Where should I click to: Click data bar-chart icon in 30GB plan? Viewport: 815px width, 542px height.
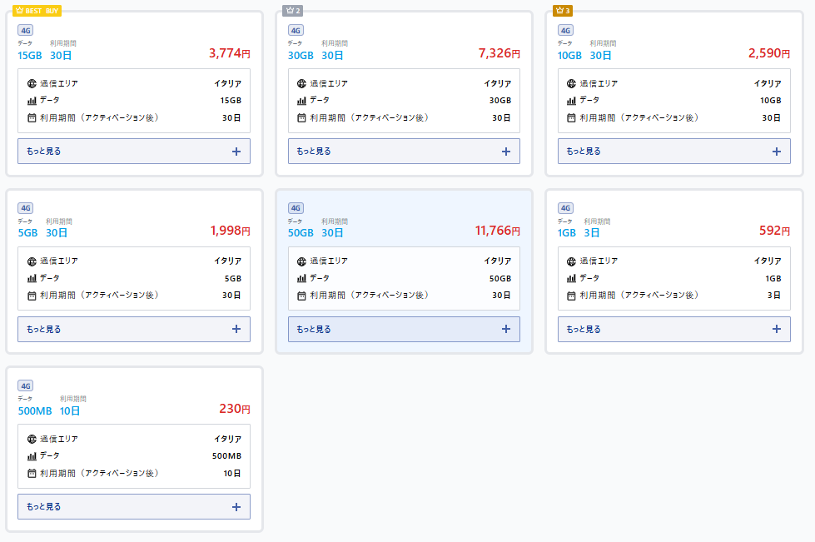click(301, 101)
